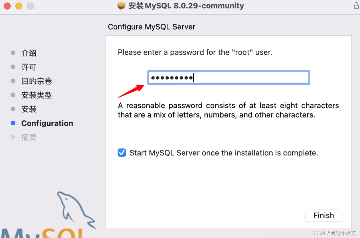Screen dimensions: 360x238
Task: Click the package icon in title bar
Action: tap(121, 5)
